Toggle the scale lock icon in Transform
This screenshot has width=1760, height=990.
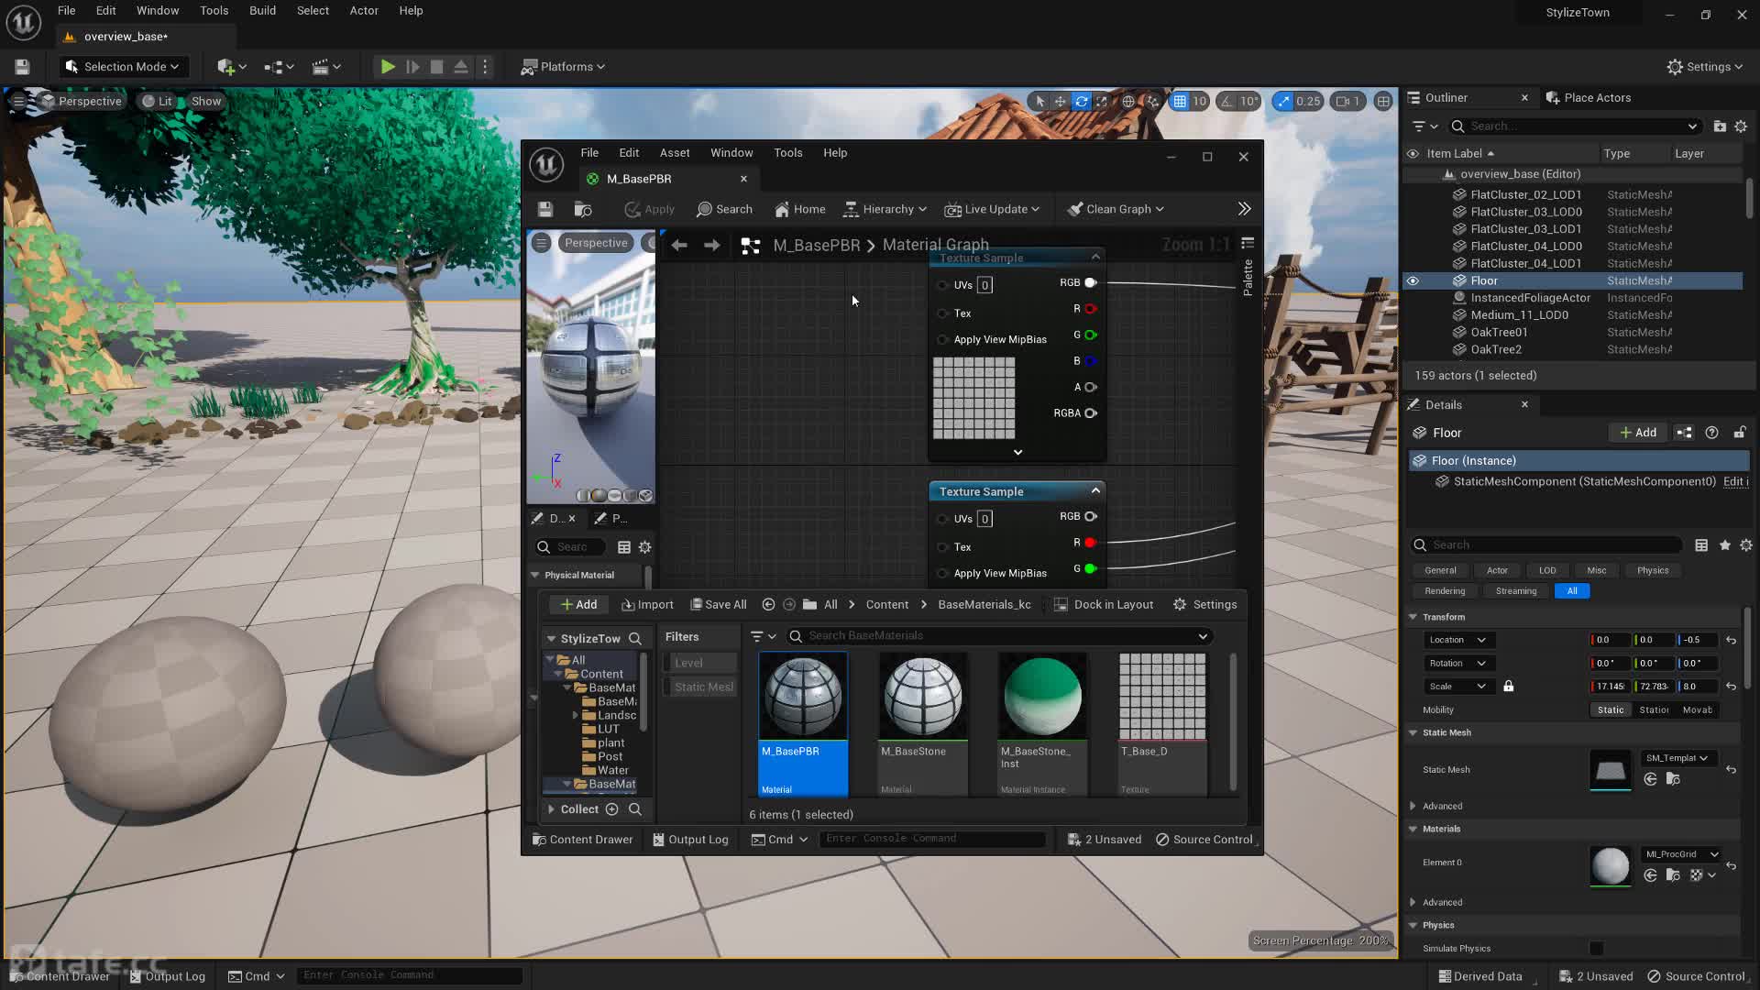pos(1509,687)
